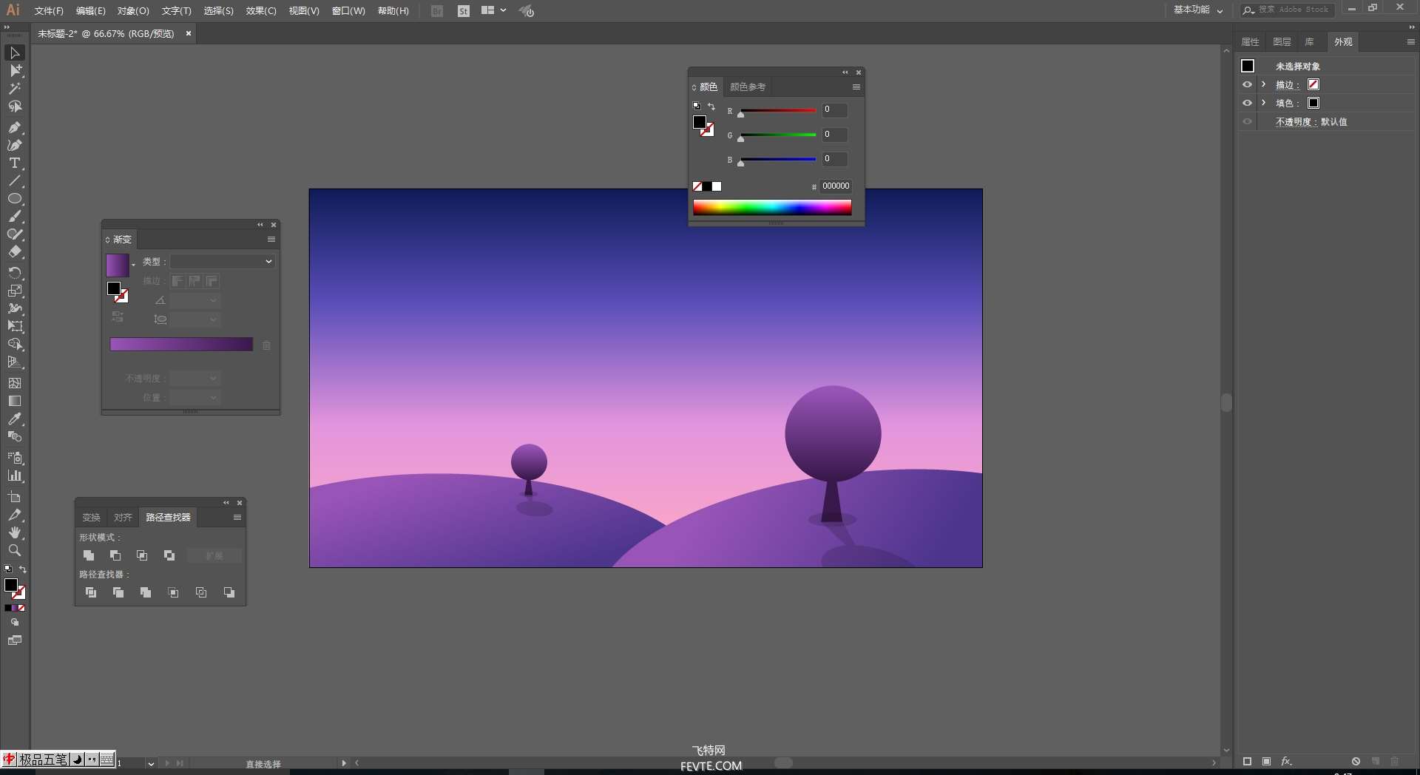The image size is (1420, 775).
Task: Click the Unite shape mode icon
Action: click(x=89, y=555)
